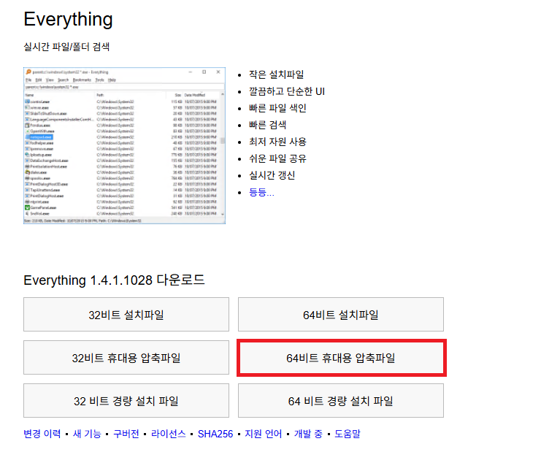Screen dimensions: 541x452
Task: Open the 변경 이력 link
Action: click(42, 434)
